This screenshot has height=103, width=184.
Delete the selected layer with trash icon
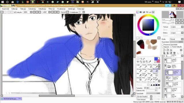(174, 53)
